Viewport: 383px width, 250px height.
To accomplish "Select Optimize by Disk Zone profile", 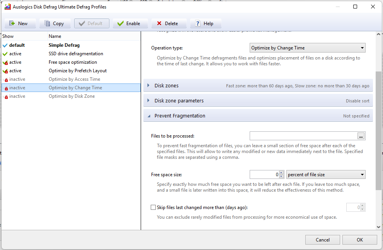I will point(71,96).
